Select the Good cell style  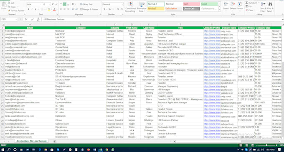click(x=209, y=4)
